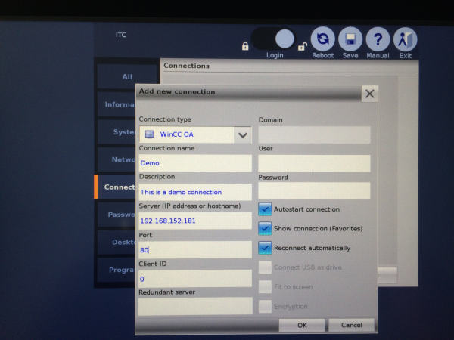Toggle Fit to screen checkbox
Image resolution: width=454 pixels, height=340 pixels.
tap(265, 287)
